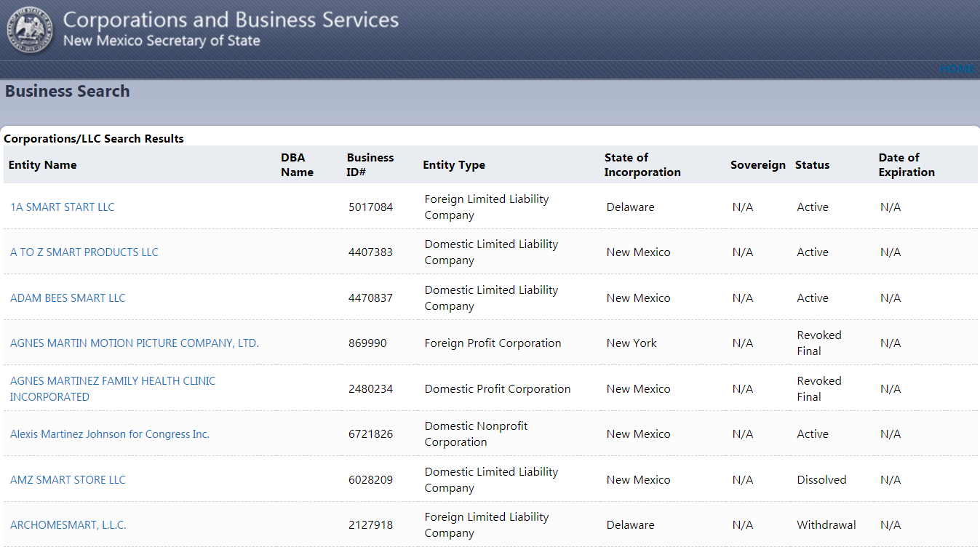This screenshot has width=980, height=547.
Task: Open AGNES MARTINEZ FAMILY HEALTH CLINIC INCORPORATED
Action: tap(113, 389)
